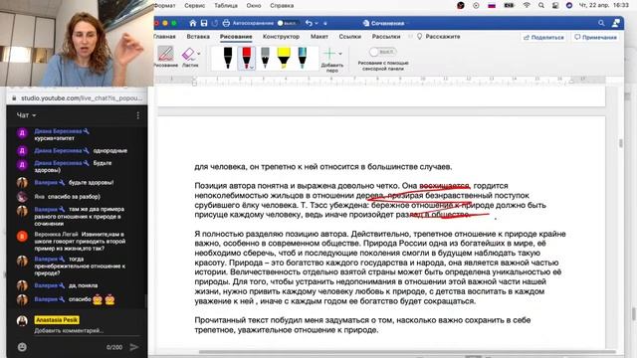This screenshot has width=637, height=358.
Task: Toggle drawing with touch panel switch
Action: pos(382,52)
